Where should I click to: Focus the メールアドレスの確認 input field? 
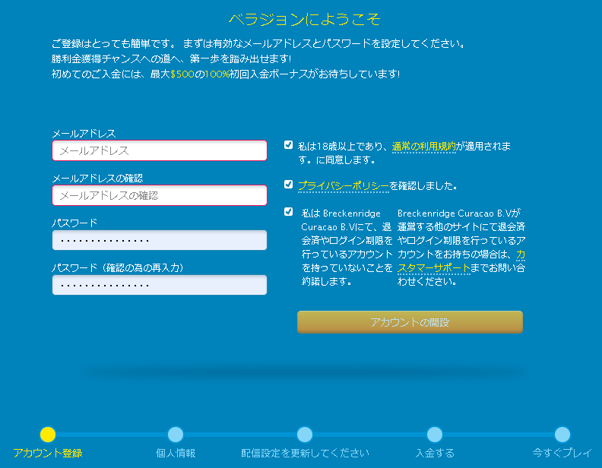(160, 195)
